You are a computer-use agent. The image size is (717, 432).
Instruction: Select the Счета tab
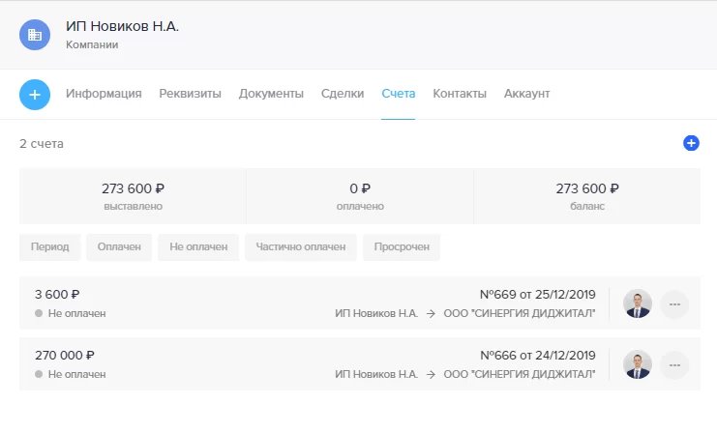click(399, 94)
